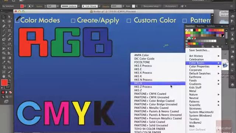Select the Type tool
The width and height of the screenshot is (236, 133).
pyautogui.click(x=9, y=26)
